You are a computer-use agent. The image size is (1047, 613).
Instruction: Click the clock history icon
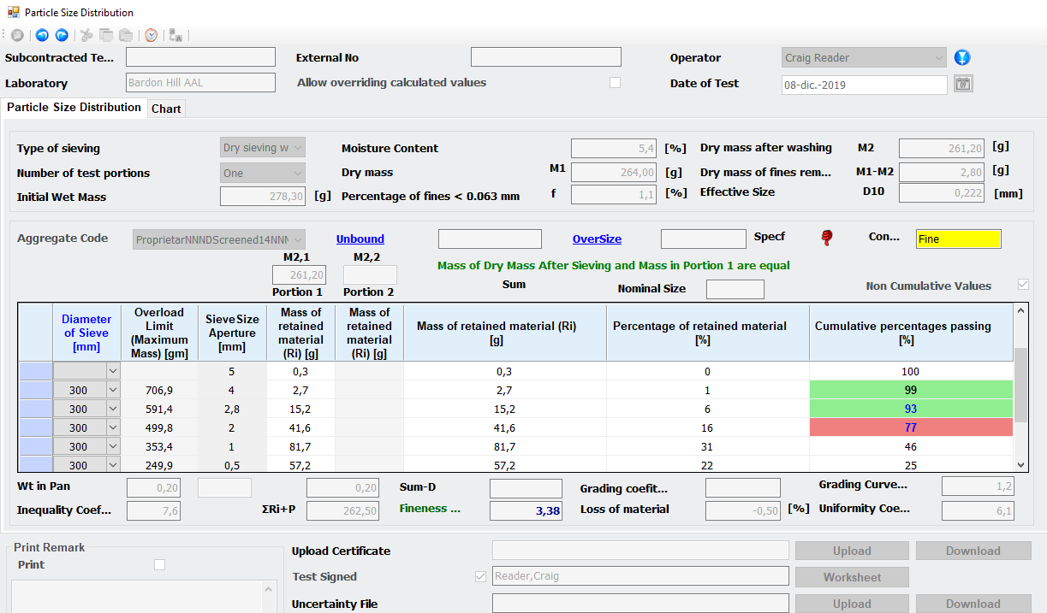click(151, 35)
